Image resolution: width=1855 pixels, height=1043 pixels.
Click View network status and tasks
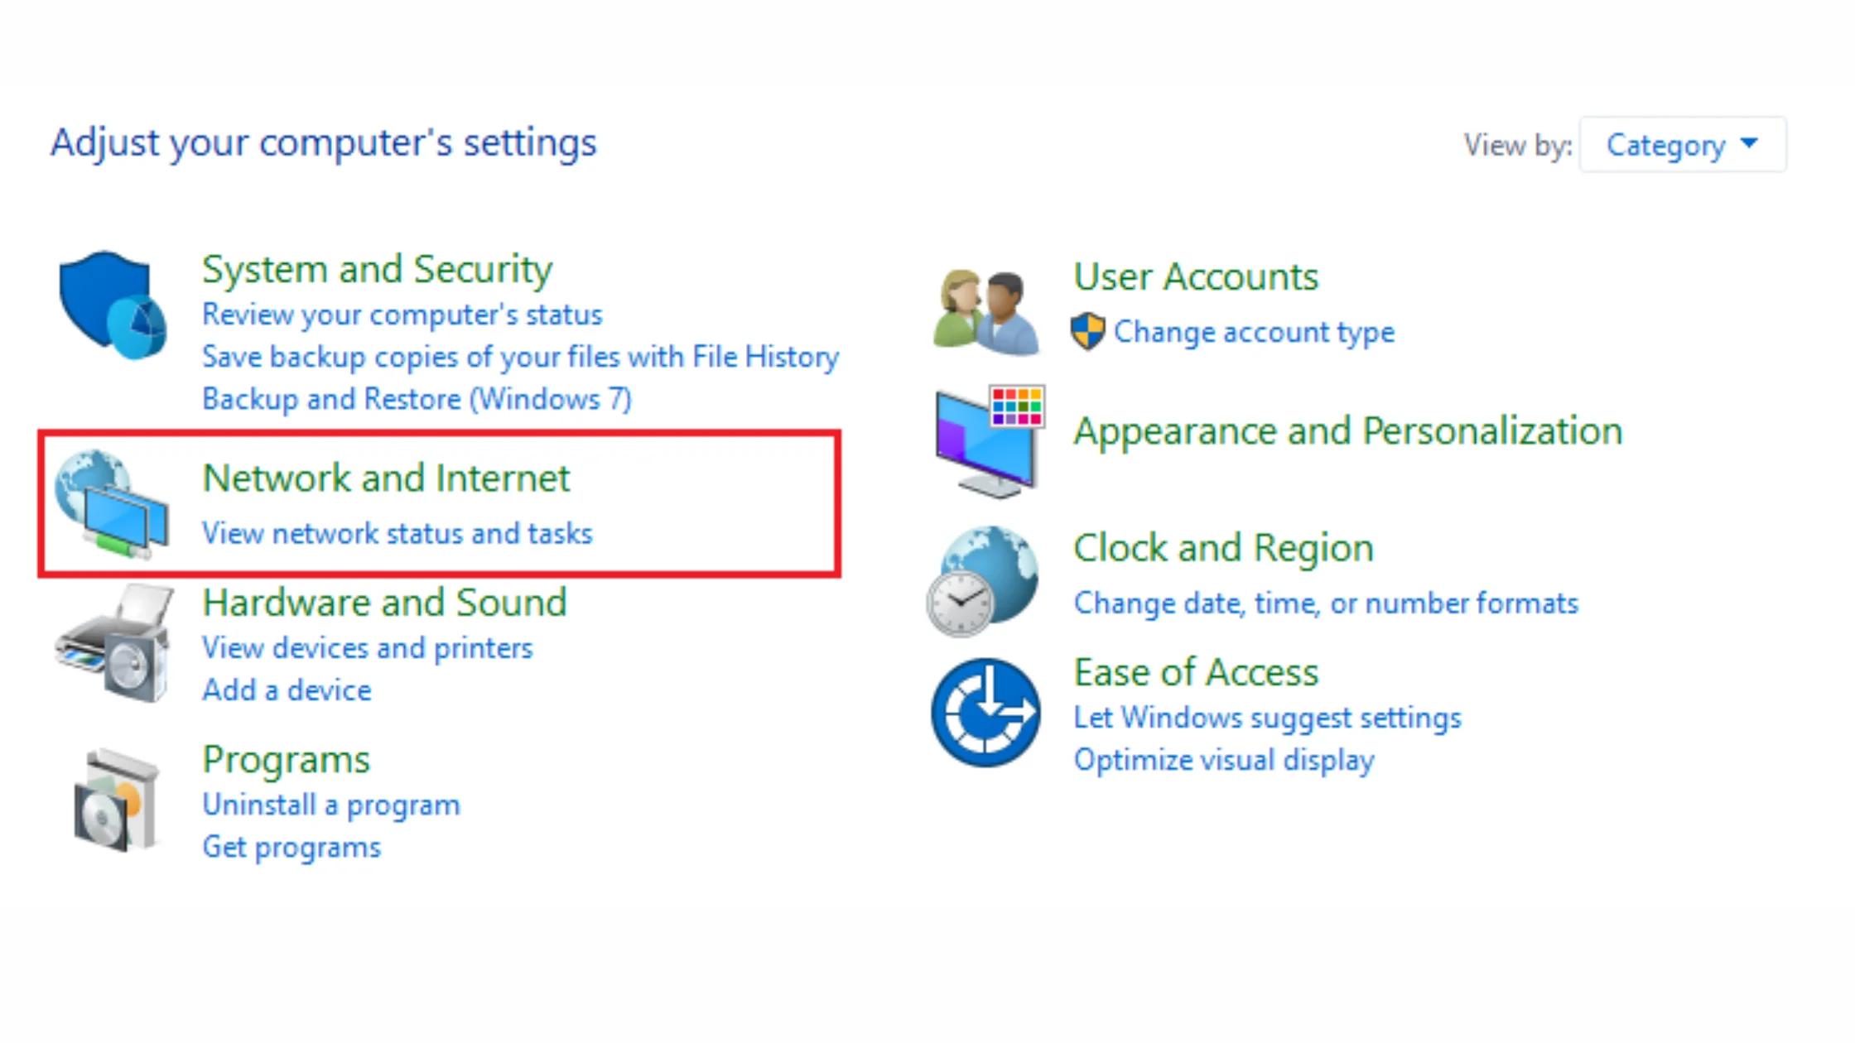(397, 533)
